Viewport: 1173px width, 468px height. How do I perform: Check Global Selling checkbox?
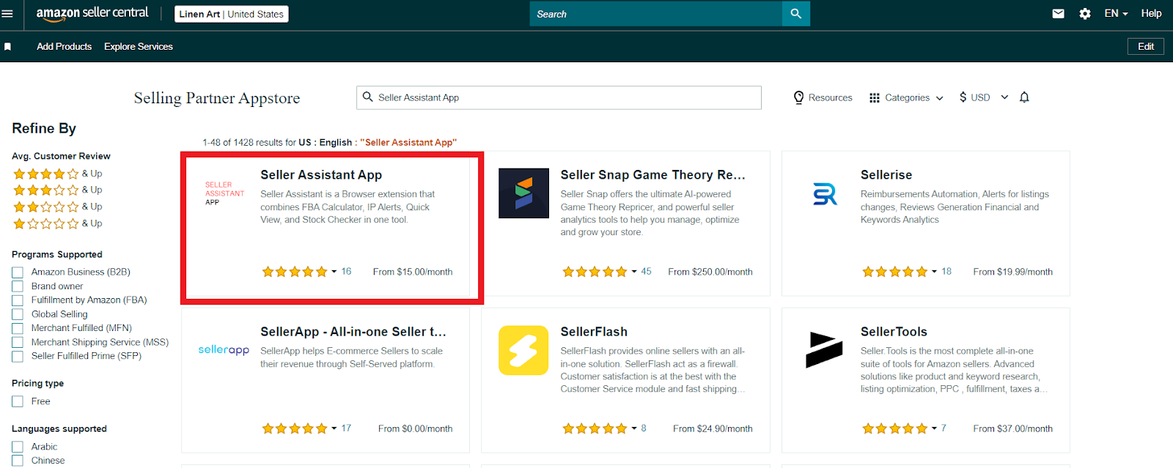point(18,314)
